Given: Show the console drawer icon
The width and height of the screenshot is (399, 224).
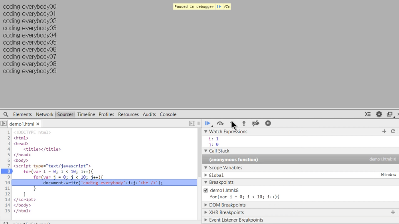Looking at the screenshot, I should [x=368, y=114].
